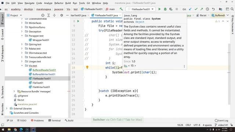The width and height of the screenshot is (235, 132).
Task: Click the stop process button
Action: 177,9
